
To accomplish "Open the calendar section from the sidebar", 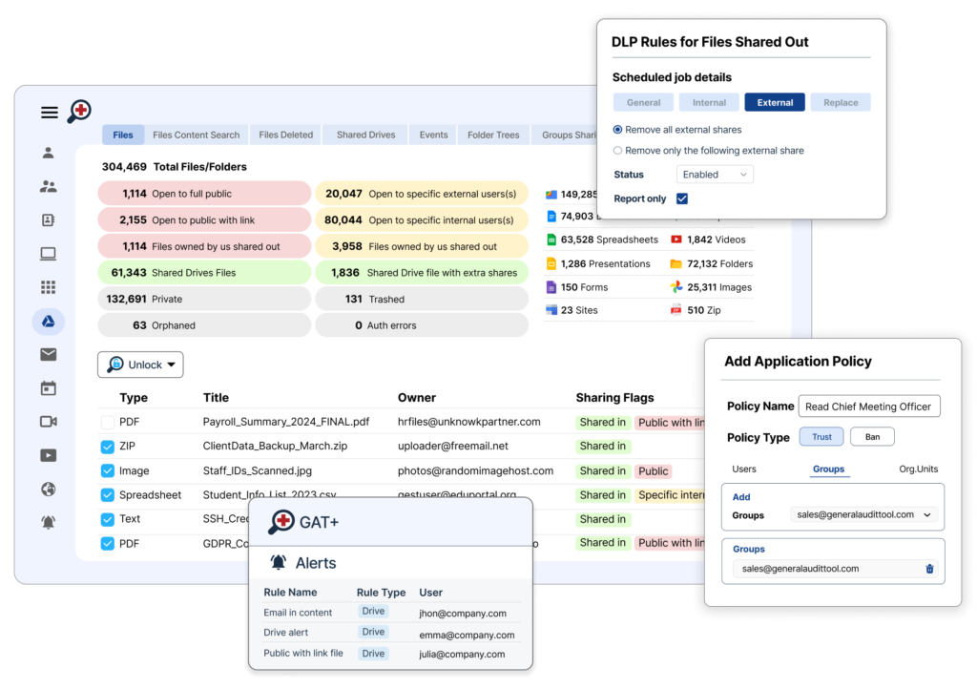I will point(49,387).
